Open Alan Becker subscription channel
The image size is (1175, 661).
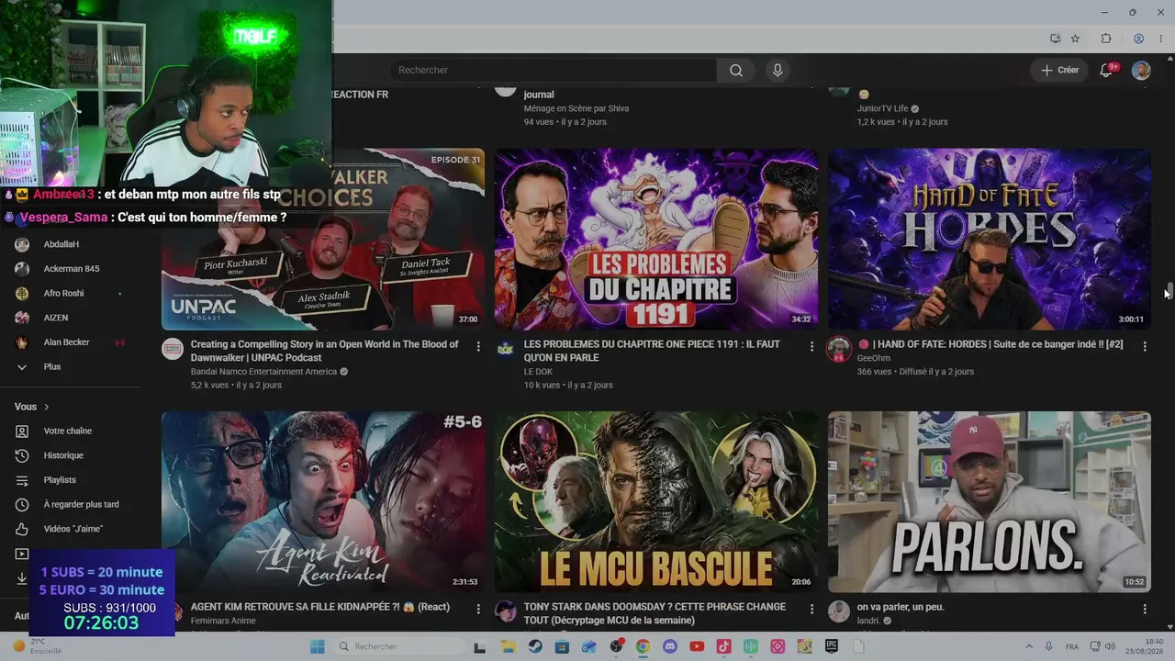(x=66, y=342)
